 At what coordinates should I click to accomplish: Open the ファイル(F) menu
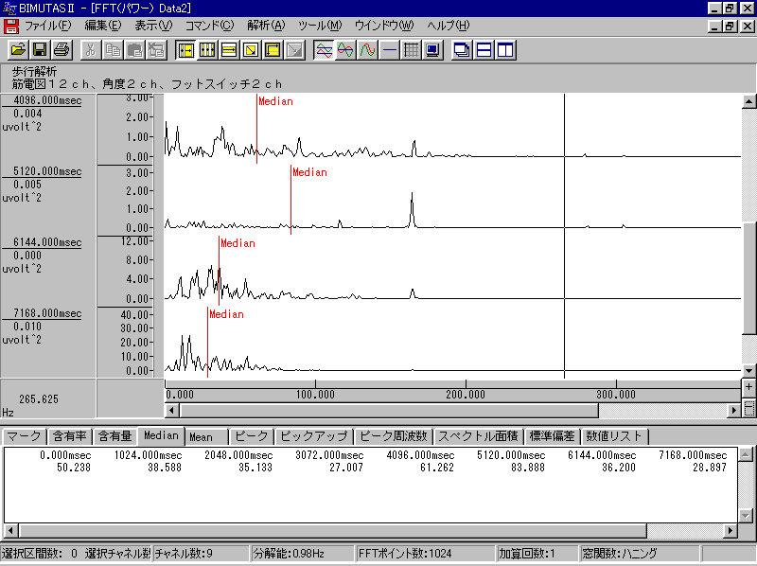[46, 26]
